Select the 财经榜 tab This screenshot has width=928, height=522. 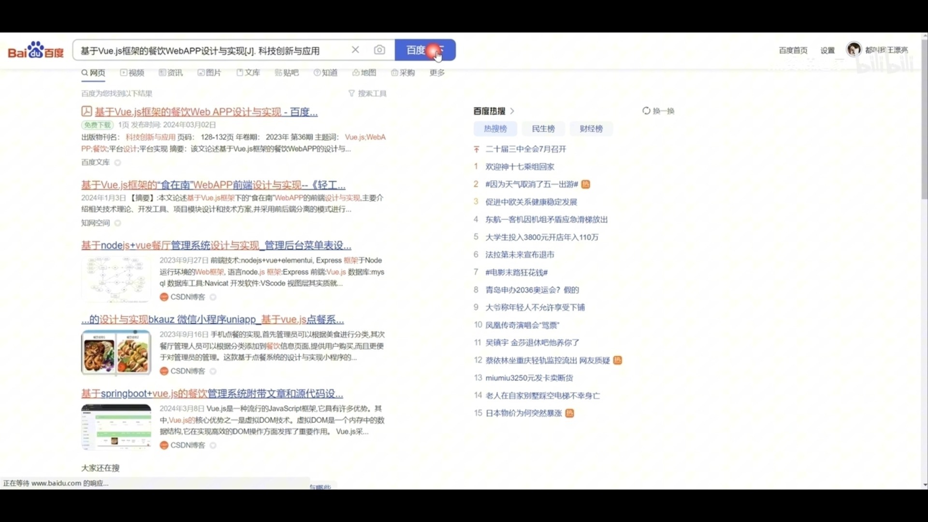(591, 129)
